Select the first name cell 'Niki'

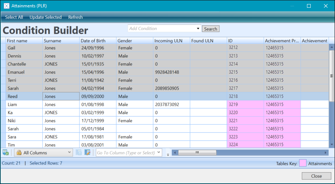pyautogui.click(x=24, y=121)
